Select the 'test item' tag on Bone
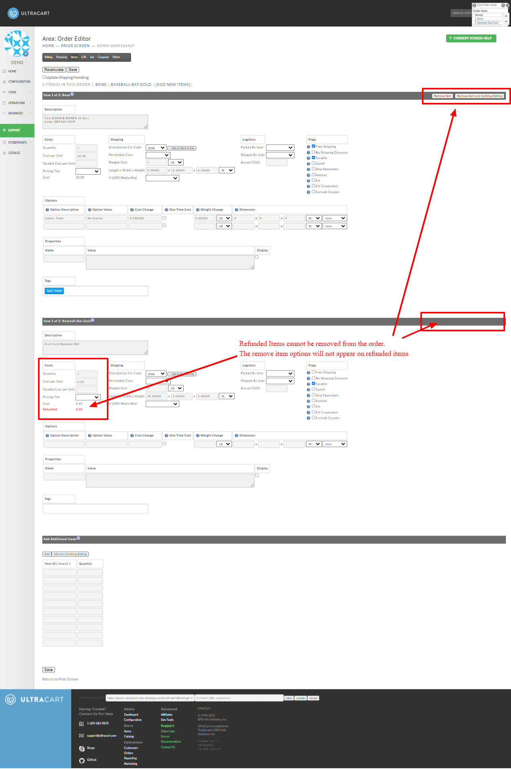This screenshot has width=511, height=769. (x=54, y=291)
